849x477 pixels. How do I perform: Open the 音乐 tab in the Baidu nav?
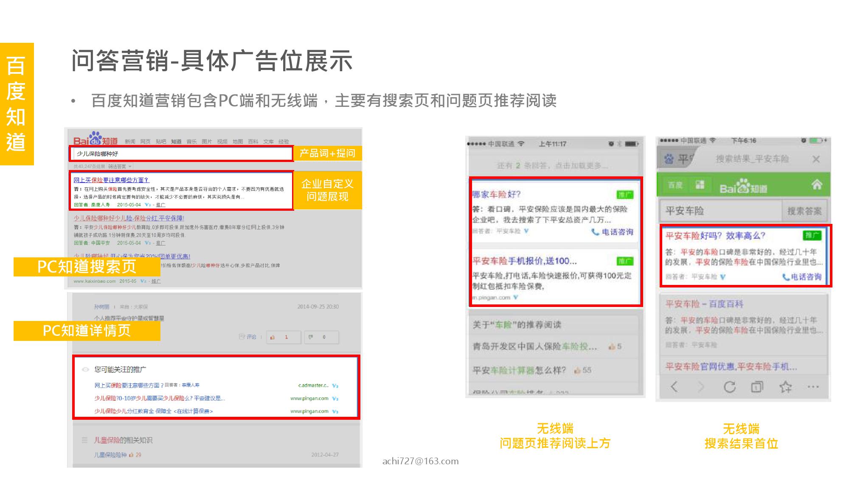[191, 142]
